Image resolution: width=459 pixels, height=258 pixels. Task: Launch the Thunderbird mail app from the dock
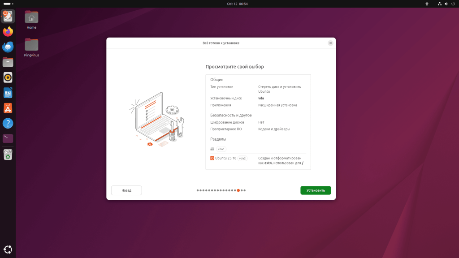pos(7,47)
